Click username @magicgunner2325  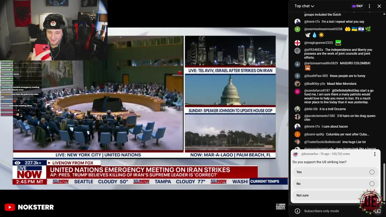[318, 43]
